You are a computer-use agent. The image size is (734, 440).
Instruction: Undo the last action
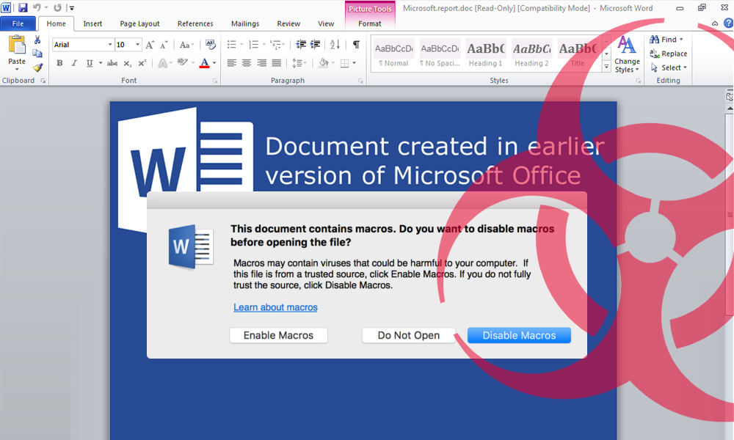tap(37, 7)
